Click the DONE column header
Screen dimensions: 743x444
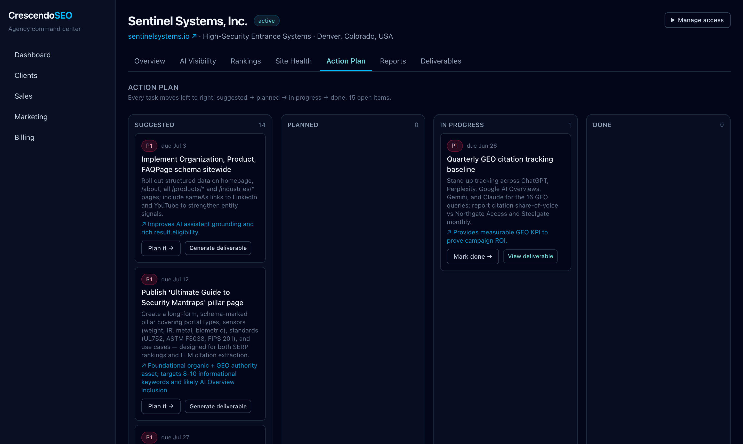click(602, 125)
